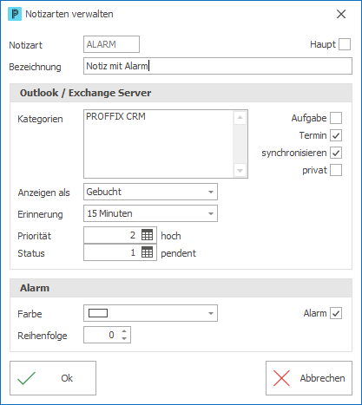Open the calculator icon in Status field
Image resolution: width=362 pixels, height=405 pixels.
tap(147, 252)
